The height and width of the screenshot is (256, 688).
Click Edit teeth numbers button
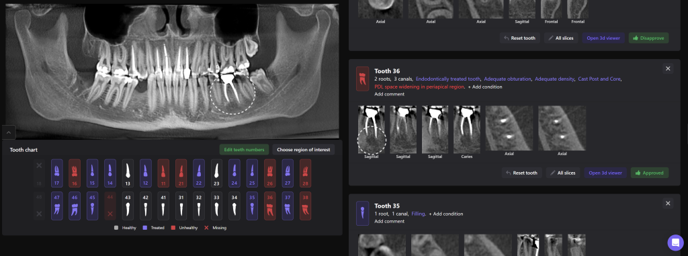pos(245,150)
